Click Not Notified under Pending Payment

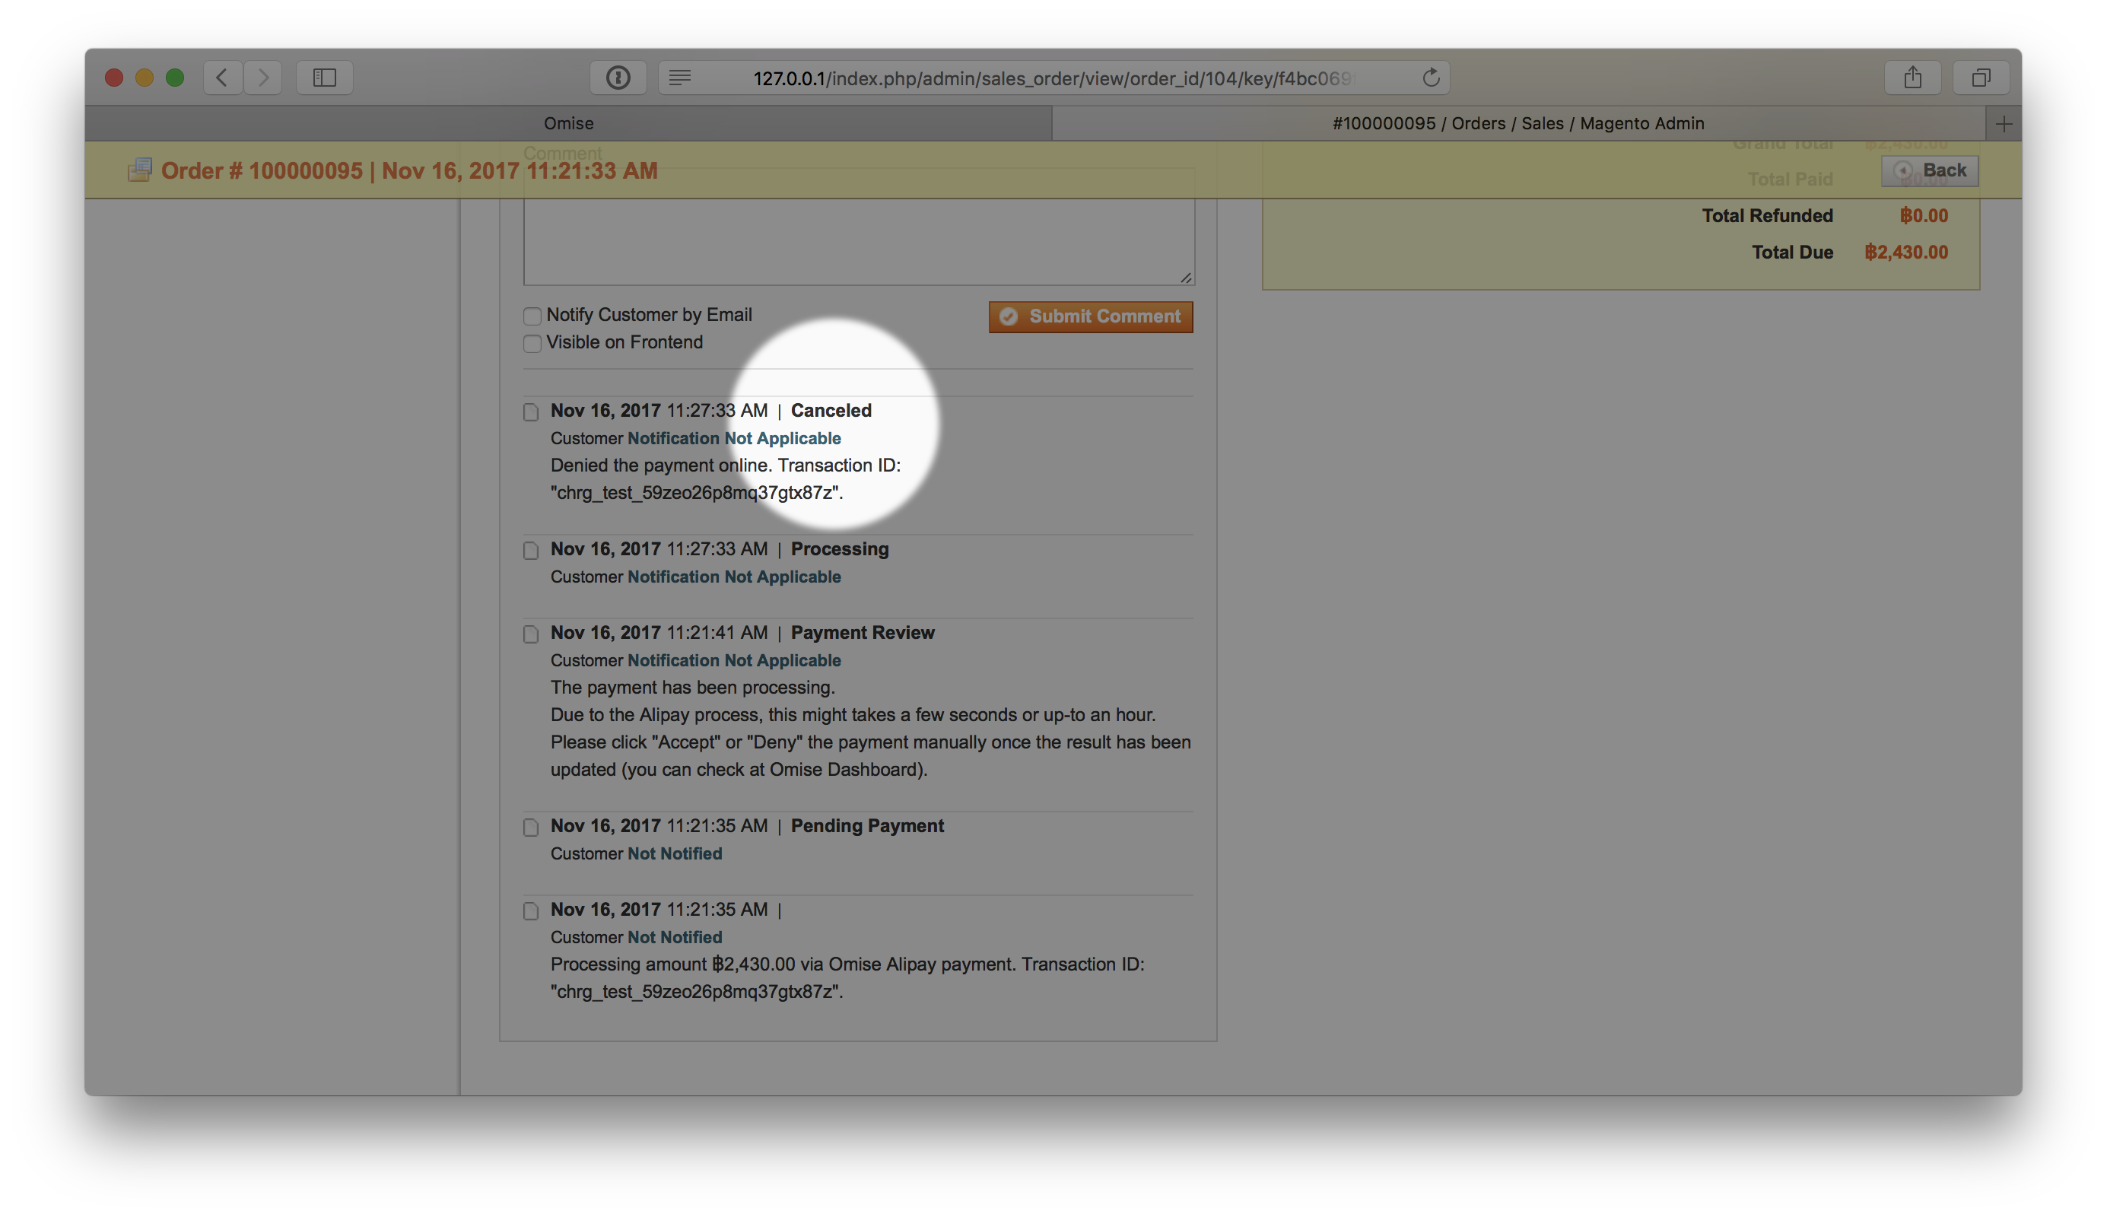(675, 853)
